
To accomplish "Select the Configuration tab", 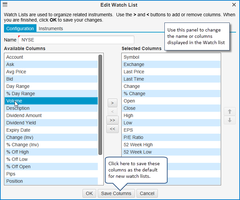I will pyautogui.click(x=20, y=29).
